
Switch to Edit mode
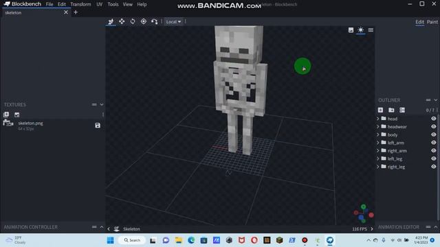[419, 22]
